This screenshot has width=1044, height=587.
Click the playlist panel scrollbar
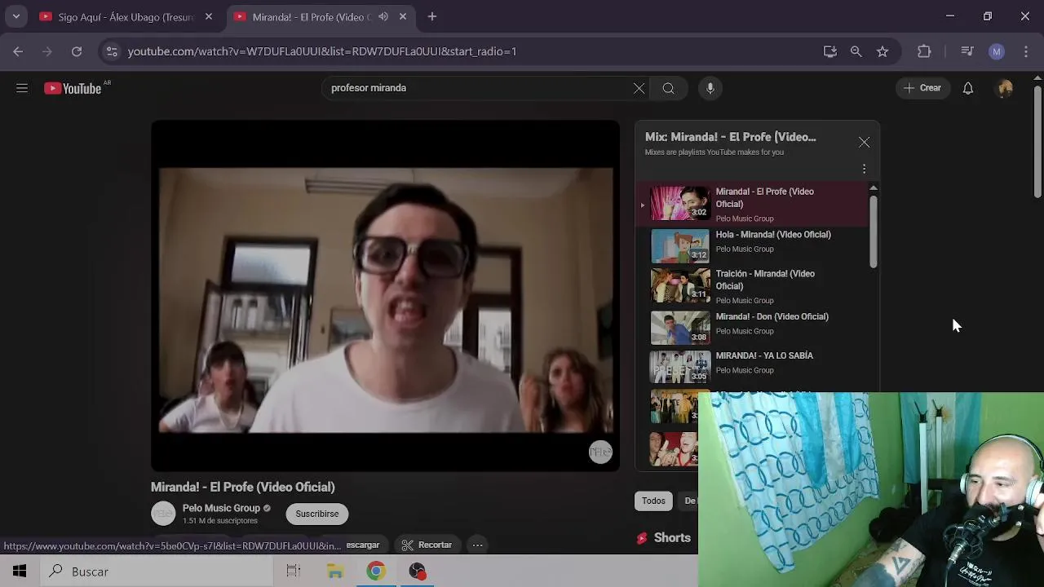pyautogui.click(x=874, y=232)
